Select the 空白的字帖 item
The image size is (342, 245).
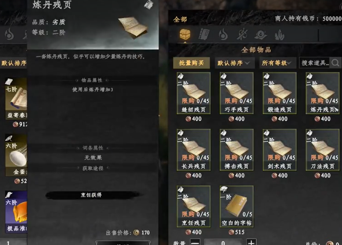point(237,206)
